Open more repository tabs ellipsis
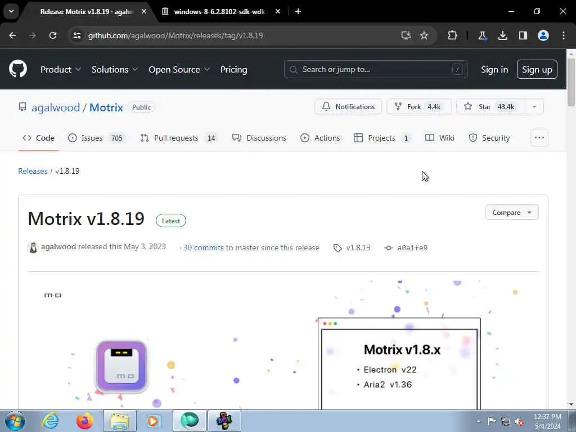 coord(539,138)
